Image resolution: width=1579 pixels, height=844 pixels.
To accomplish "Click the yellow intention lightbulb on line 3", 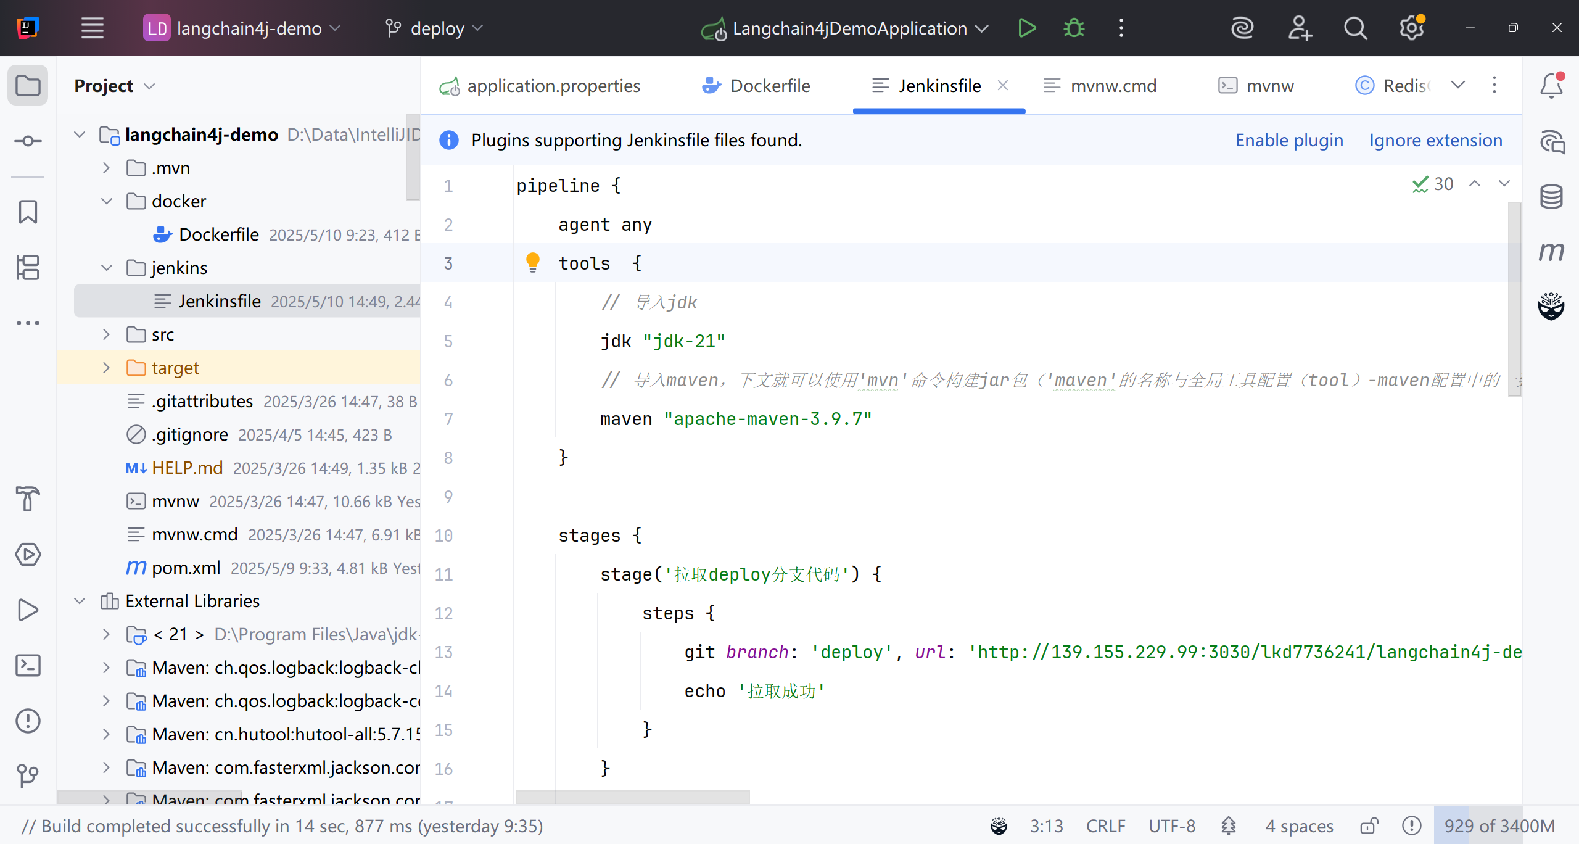I will (x=532, y=263).
